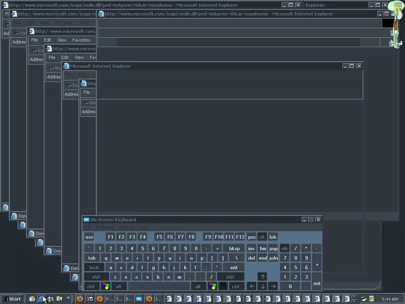Viewport: 405px width, 304px height.
Task: Click the esc key
Action: click(x=89, y=237)
